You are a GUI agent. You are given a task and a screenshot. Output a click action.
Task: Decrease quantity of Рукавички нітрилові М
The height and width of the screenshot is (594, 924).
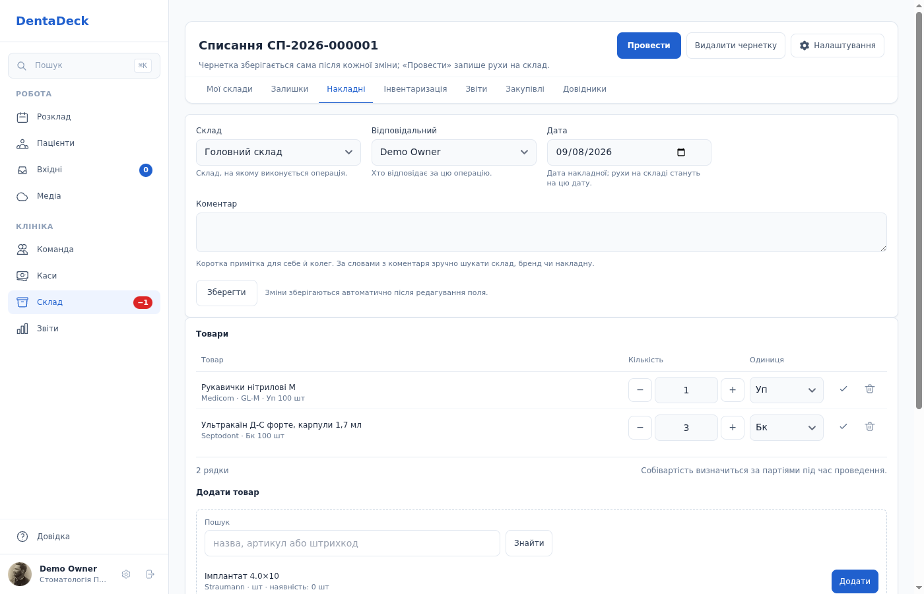coord(640,390)
